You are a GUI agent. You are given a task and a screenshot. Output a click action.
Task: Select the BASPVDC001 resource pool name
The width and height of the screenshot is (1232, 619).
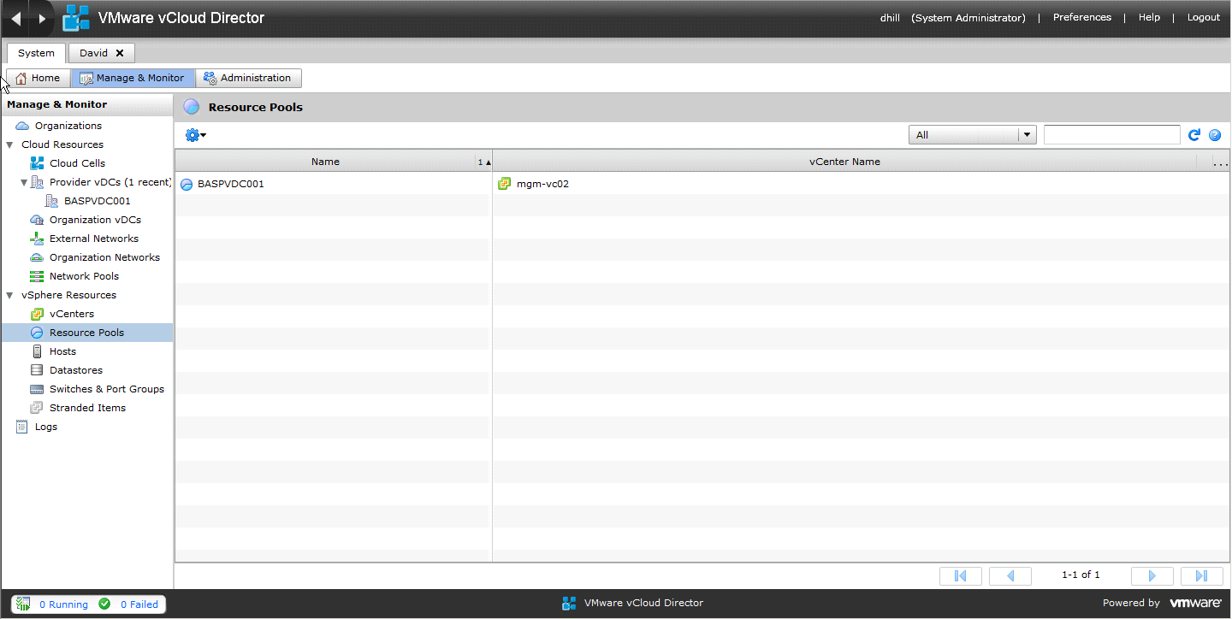(x=231, y=184)
